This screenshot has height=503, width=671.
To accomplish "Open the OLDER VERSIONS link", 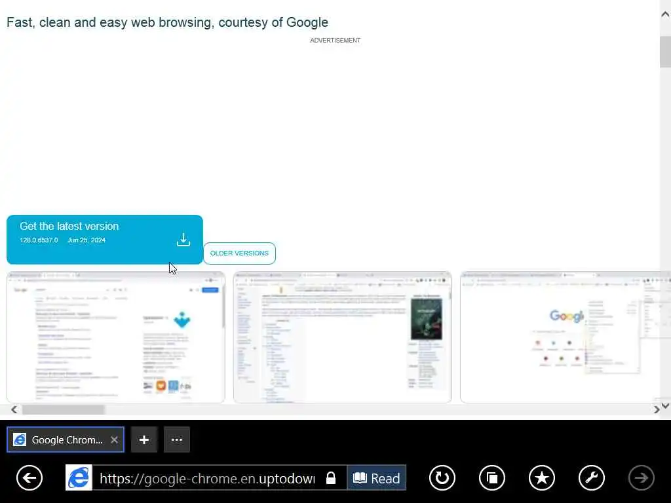I will [x=240, y=253].
